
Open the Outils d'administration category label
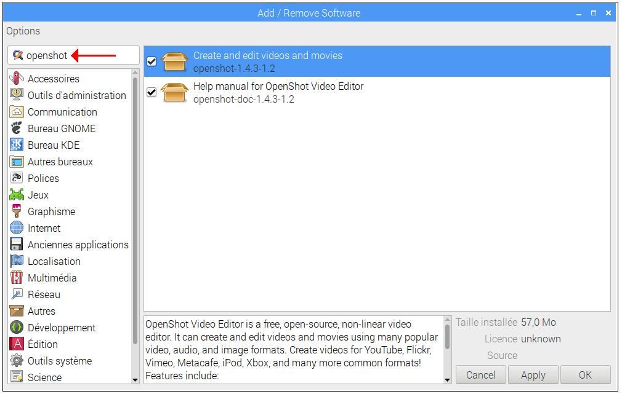click(77, 95)
